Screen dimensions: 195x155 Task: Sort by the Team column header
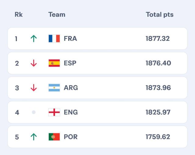pos(57,14)
